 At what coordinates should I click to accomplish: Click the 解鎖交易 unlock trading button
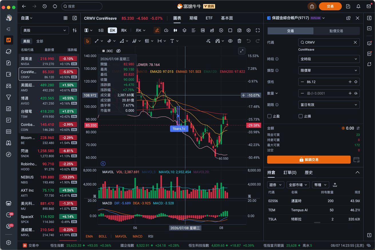(x=309, y=160)
